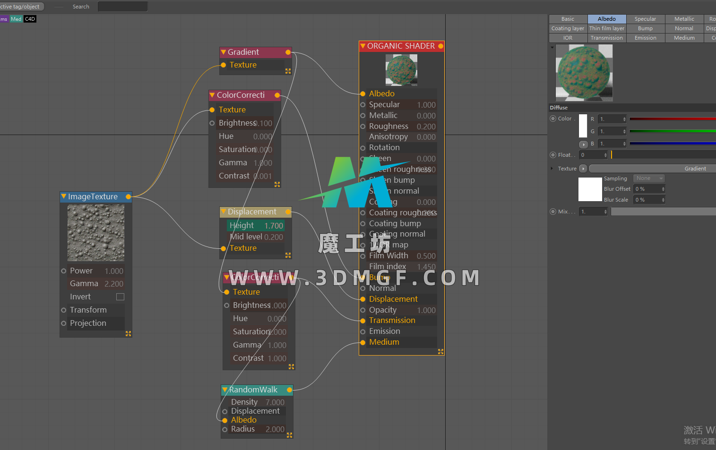Click the arrow button beside the Texture label
716x450 pixels.
click(x=583, y=169)
